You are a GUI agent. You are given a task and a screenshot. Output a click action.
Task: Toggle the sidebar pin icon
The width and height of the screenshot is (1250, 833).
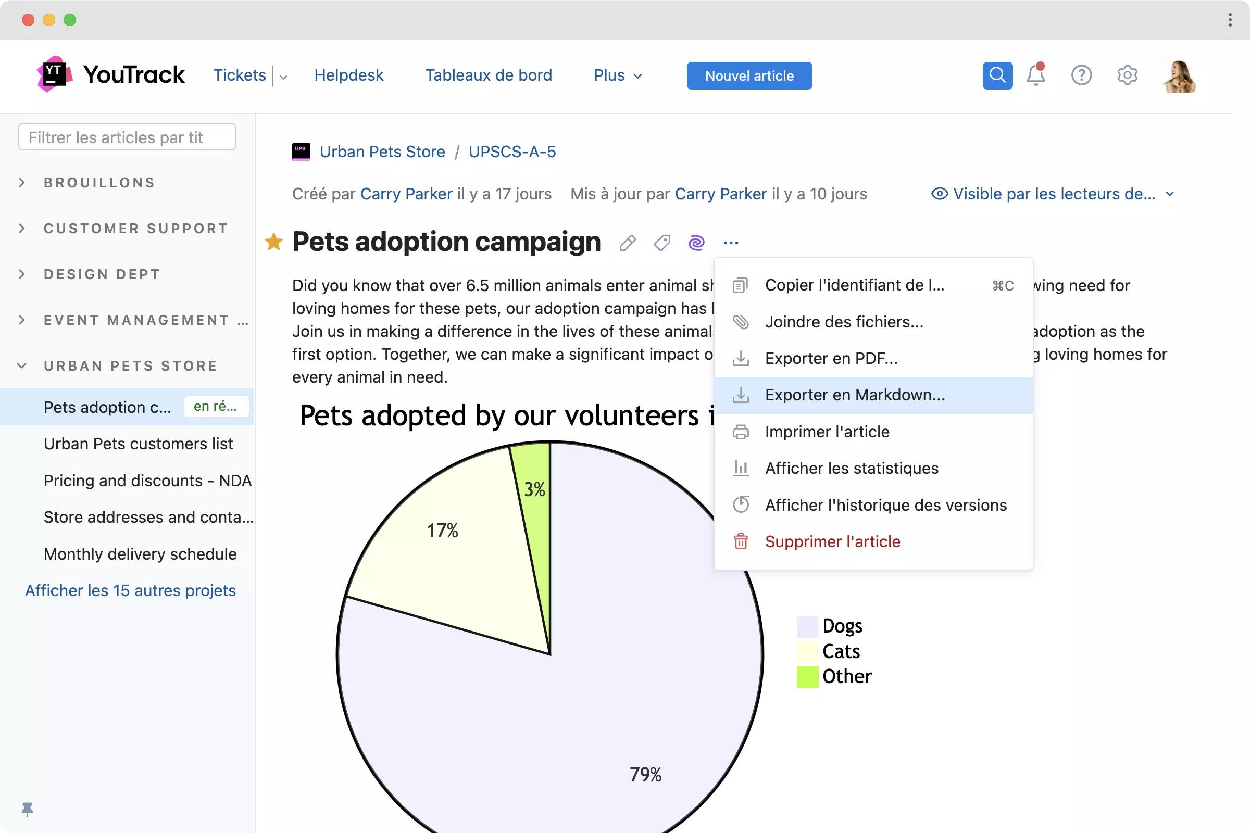click(x=27, y=809)
